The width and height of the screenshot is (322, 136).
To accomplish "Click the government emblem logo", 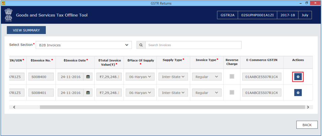I will click(8, 15).
